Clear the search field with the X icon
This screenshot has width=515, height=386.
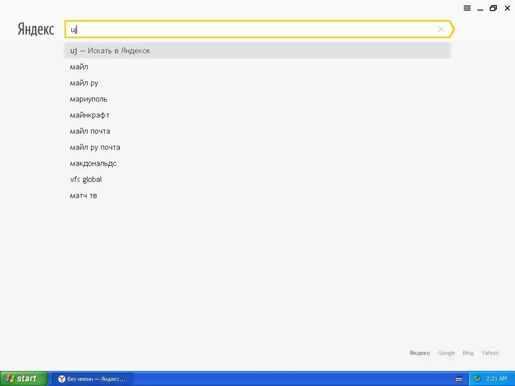(x=441, y=29)
